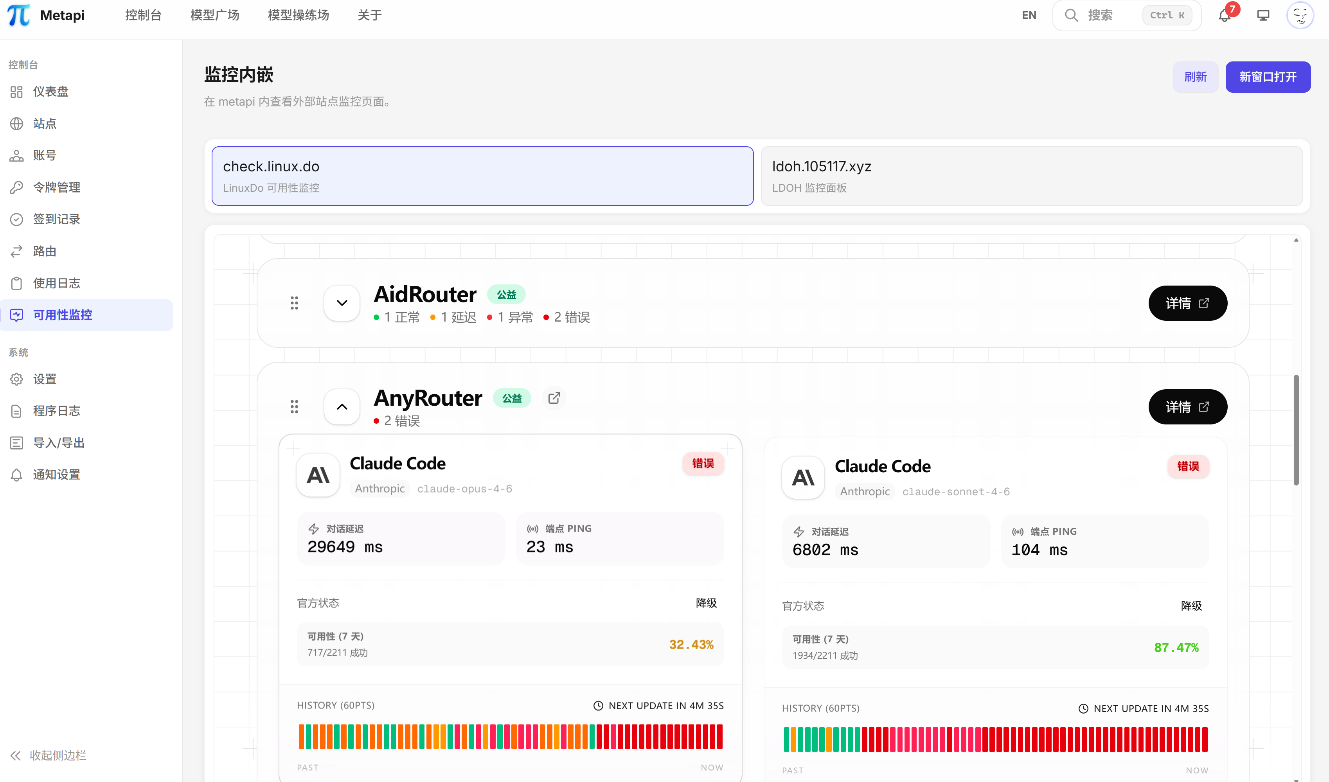Open the 通知设置 bell icon in sidebar
Viewport: 1329px width, 782px height.
tap(16, 474)
